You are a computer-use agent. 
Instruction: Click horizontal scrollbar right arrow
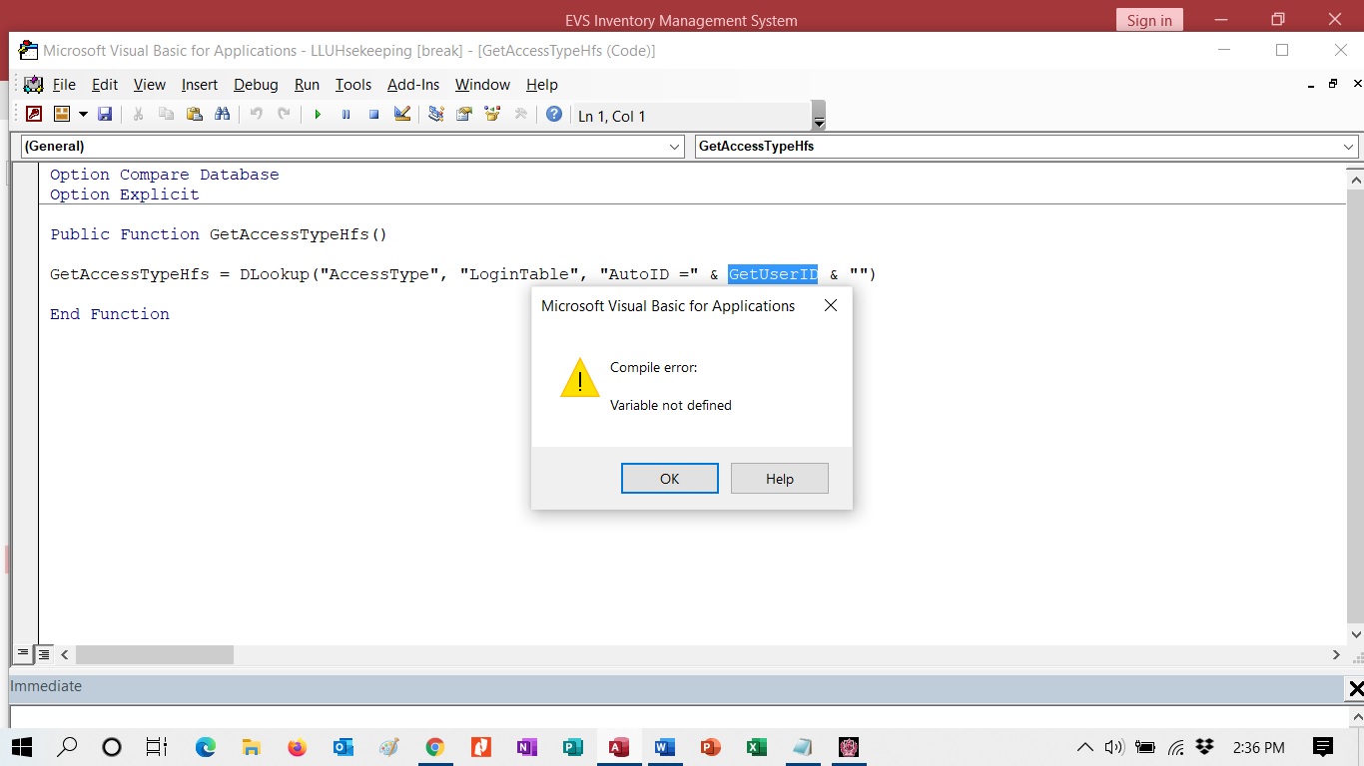1336,654
